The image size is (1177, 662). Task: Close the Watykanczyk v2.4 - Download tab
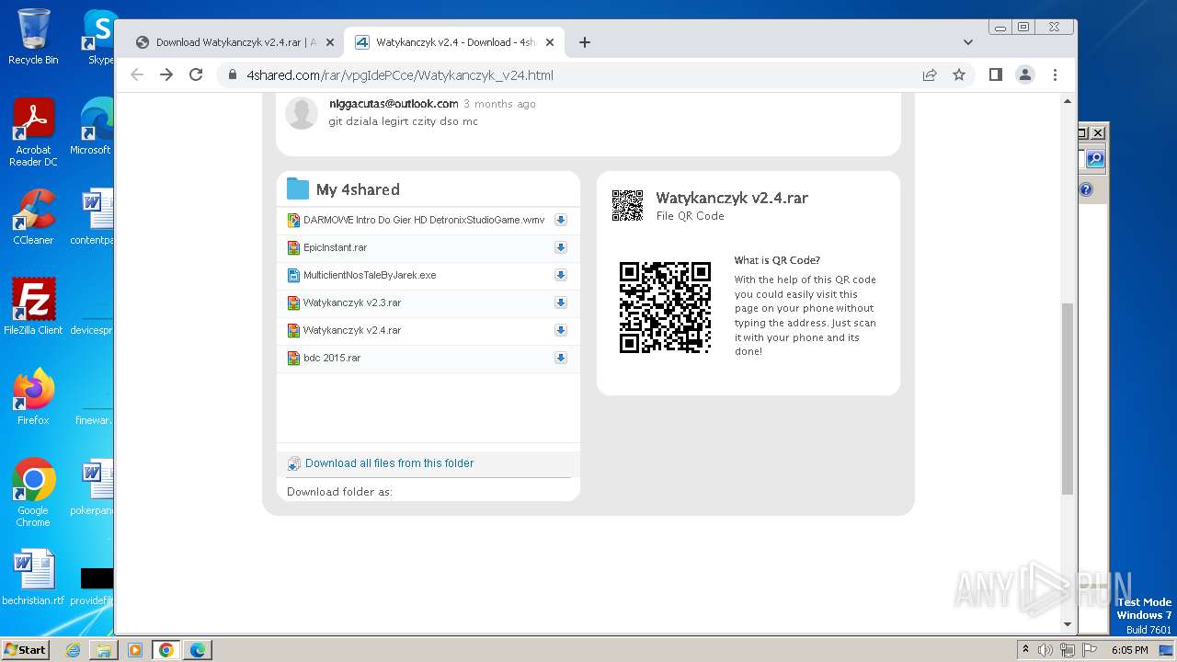[550, 42]
